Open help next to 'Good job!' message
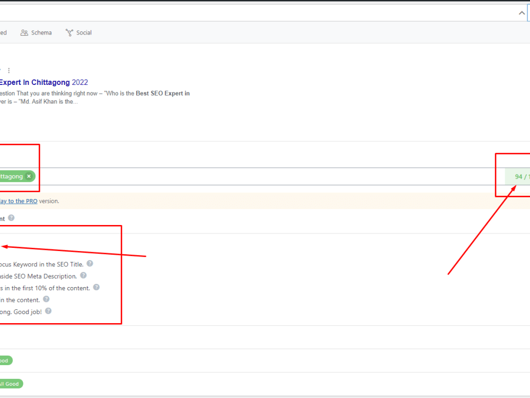Image resolution: width=530 pixels, height=398 pixels. tap(48, 311)
